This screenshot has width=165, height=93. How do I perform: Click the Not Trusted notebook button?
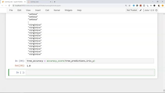pos(132,10)
